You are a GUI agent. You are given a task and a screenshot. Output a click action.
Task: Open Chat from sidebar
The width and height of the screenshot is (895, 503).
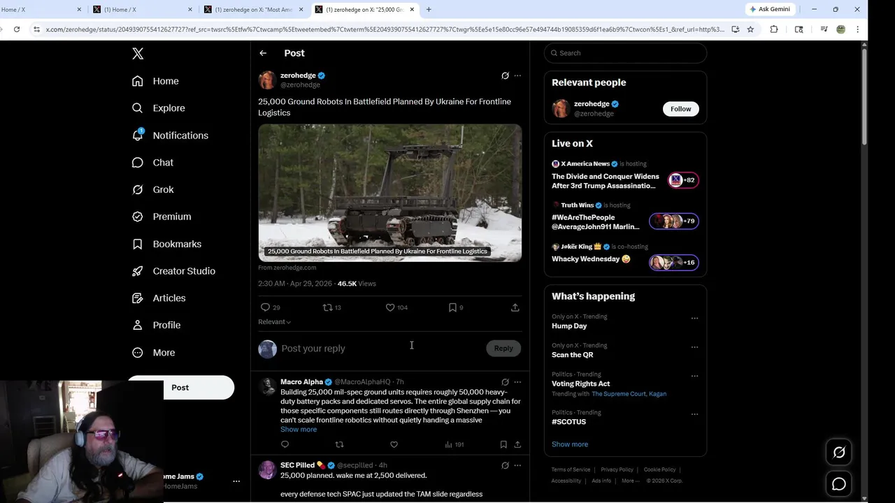click(x=152, y=162)
